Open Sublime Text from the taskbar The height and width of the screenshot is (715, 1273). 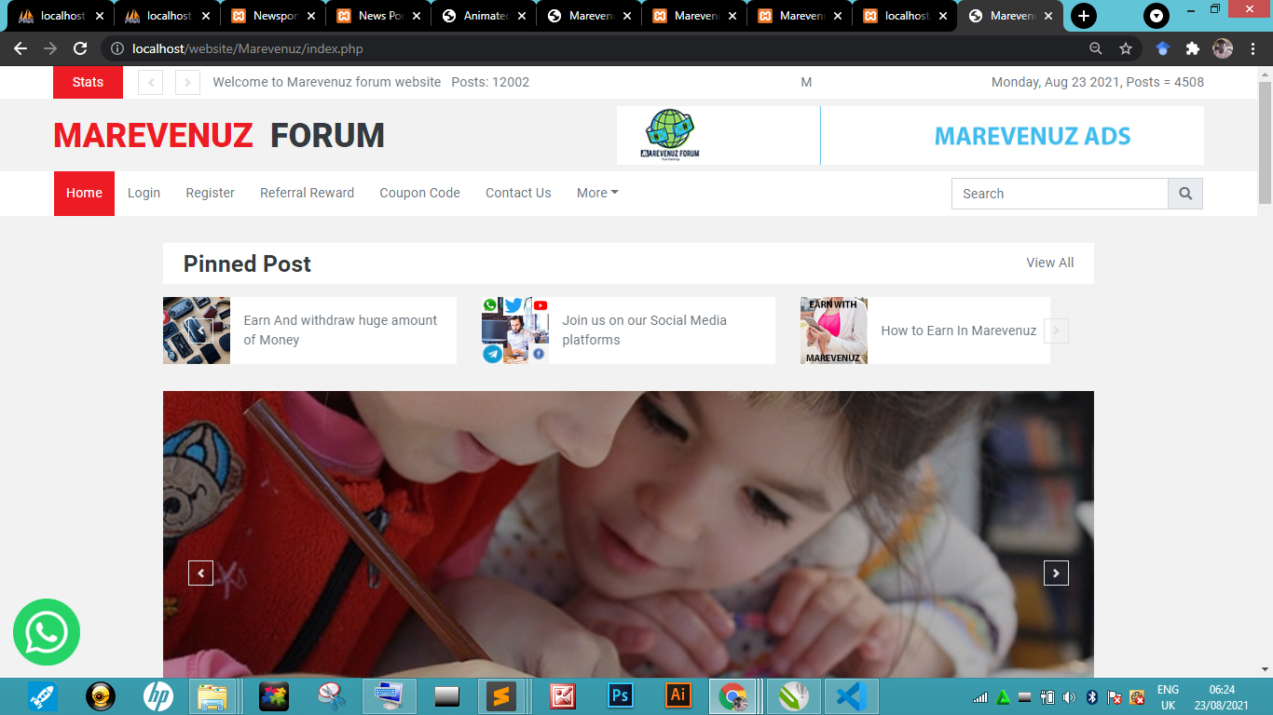pyautogui.click(x=501, y=695)
